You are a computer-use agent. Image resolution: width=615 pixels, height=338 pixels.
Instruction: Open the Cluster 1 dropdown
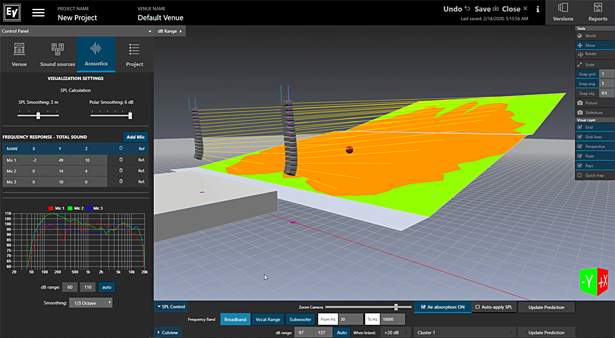point(463,332)
